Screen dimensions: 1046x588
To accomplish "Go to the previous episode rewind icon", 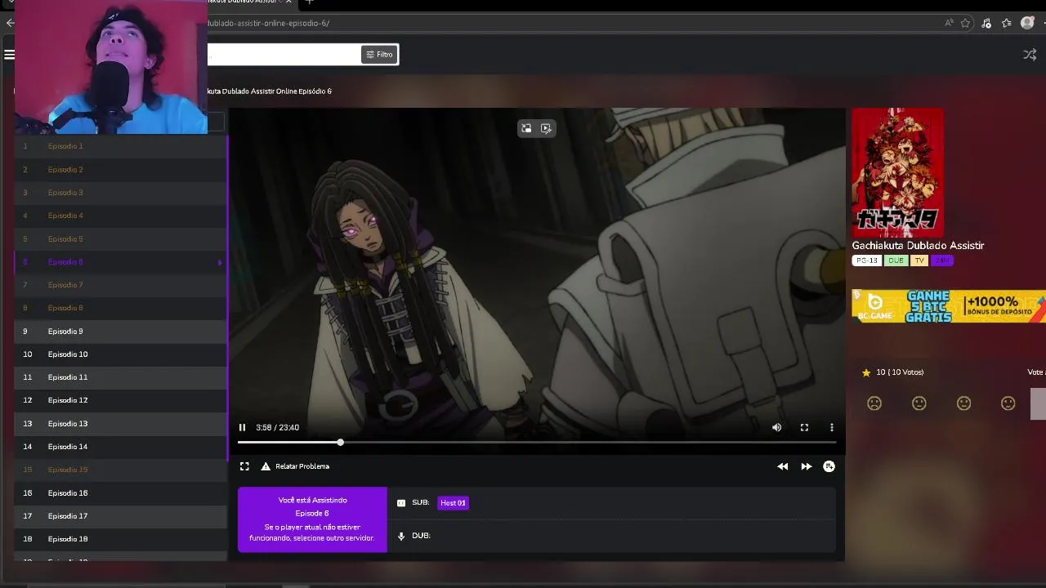I will coord(783,466).
